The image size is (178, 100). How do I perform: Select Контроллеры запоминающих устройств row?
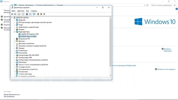tap(33, 60)
